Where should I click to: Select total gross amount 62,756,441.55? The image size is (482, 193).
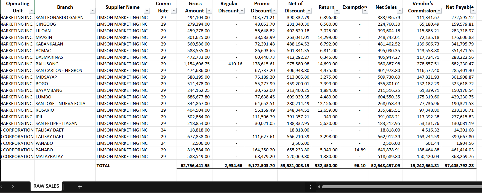[x=194, y=166]
